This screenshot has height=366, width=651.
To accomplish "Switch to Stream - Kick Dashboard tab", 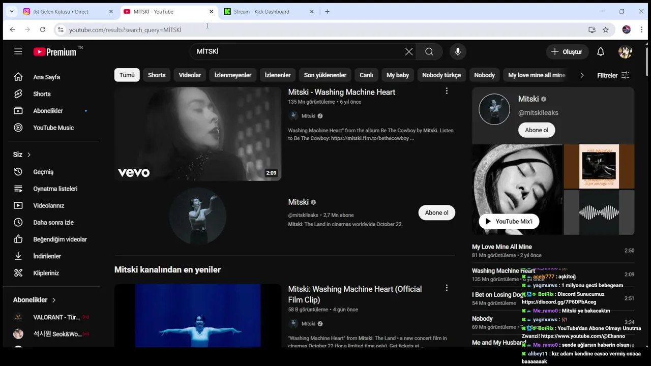I will [270, 12].
